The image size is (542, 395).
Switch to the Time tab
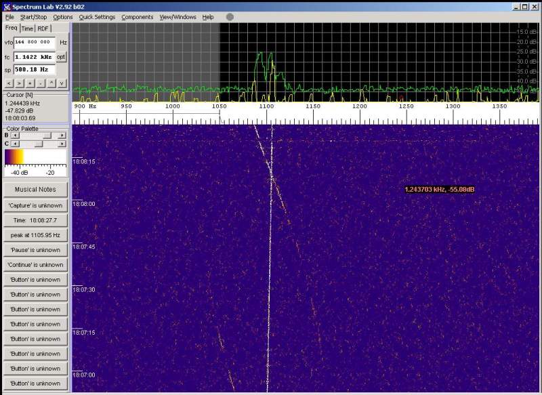point(26,28)
